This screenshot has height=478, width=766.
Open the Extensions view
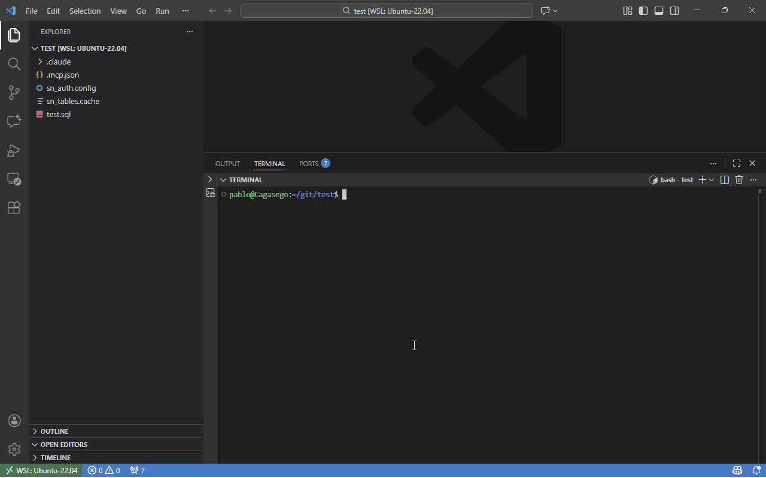(14, 207)
